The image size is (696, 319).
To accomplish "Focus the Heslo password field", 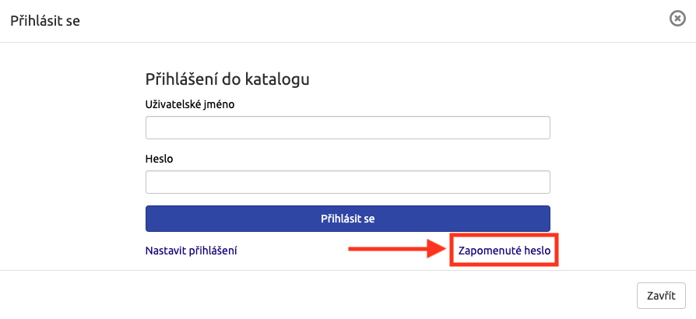I will 347,182.
